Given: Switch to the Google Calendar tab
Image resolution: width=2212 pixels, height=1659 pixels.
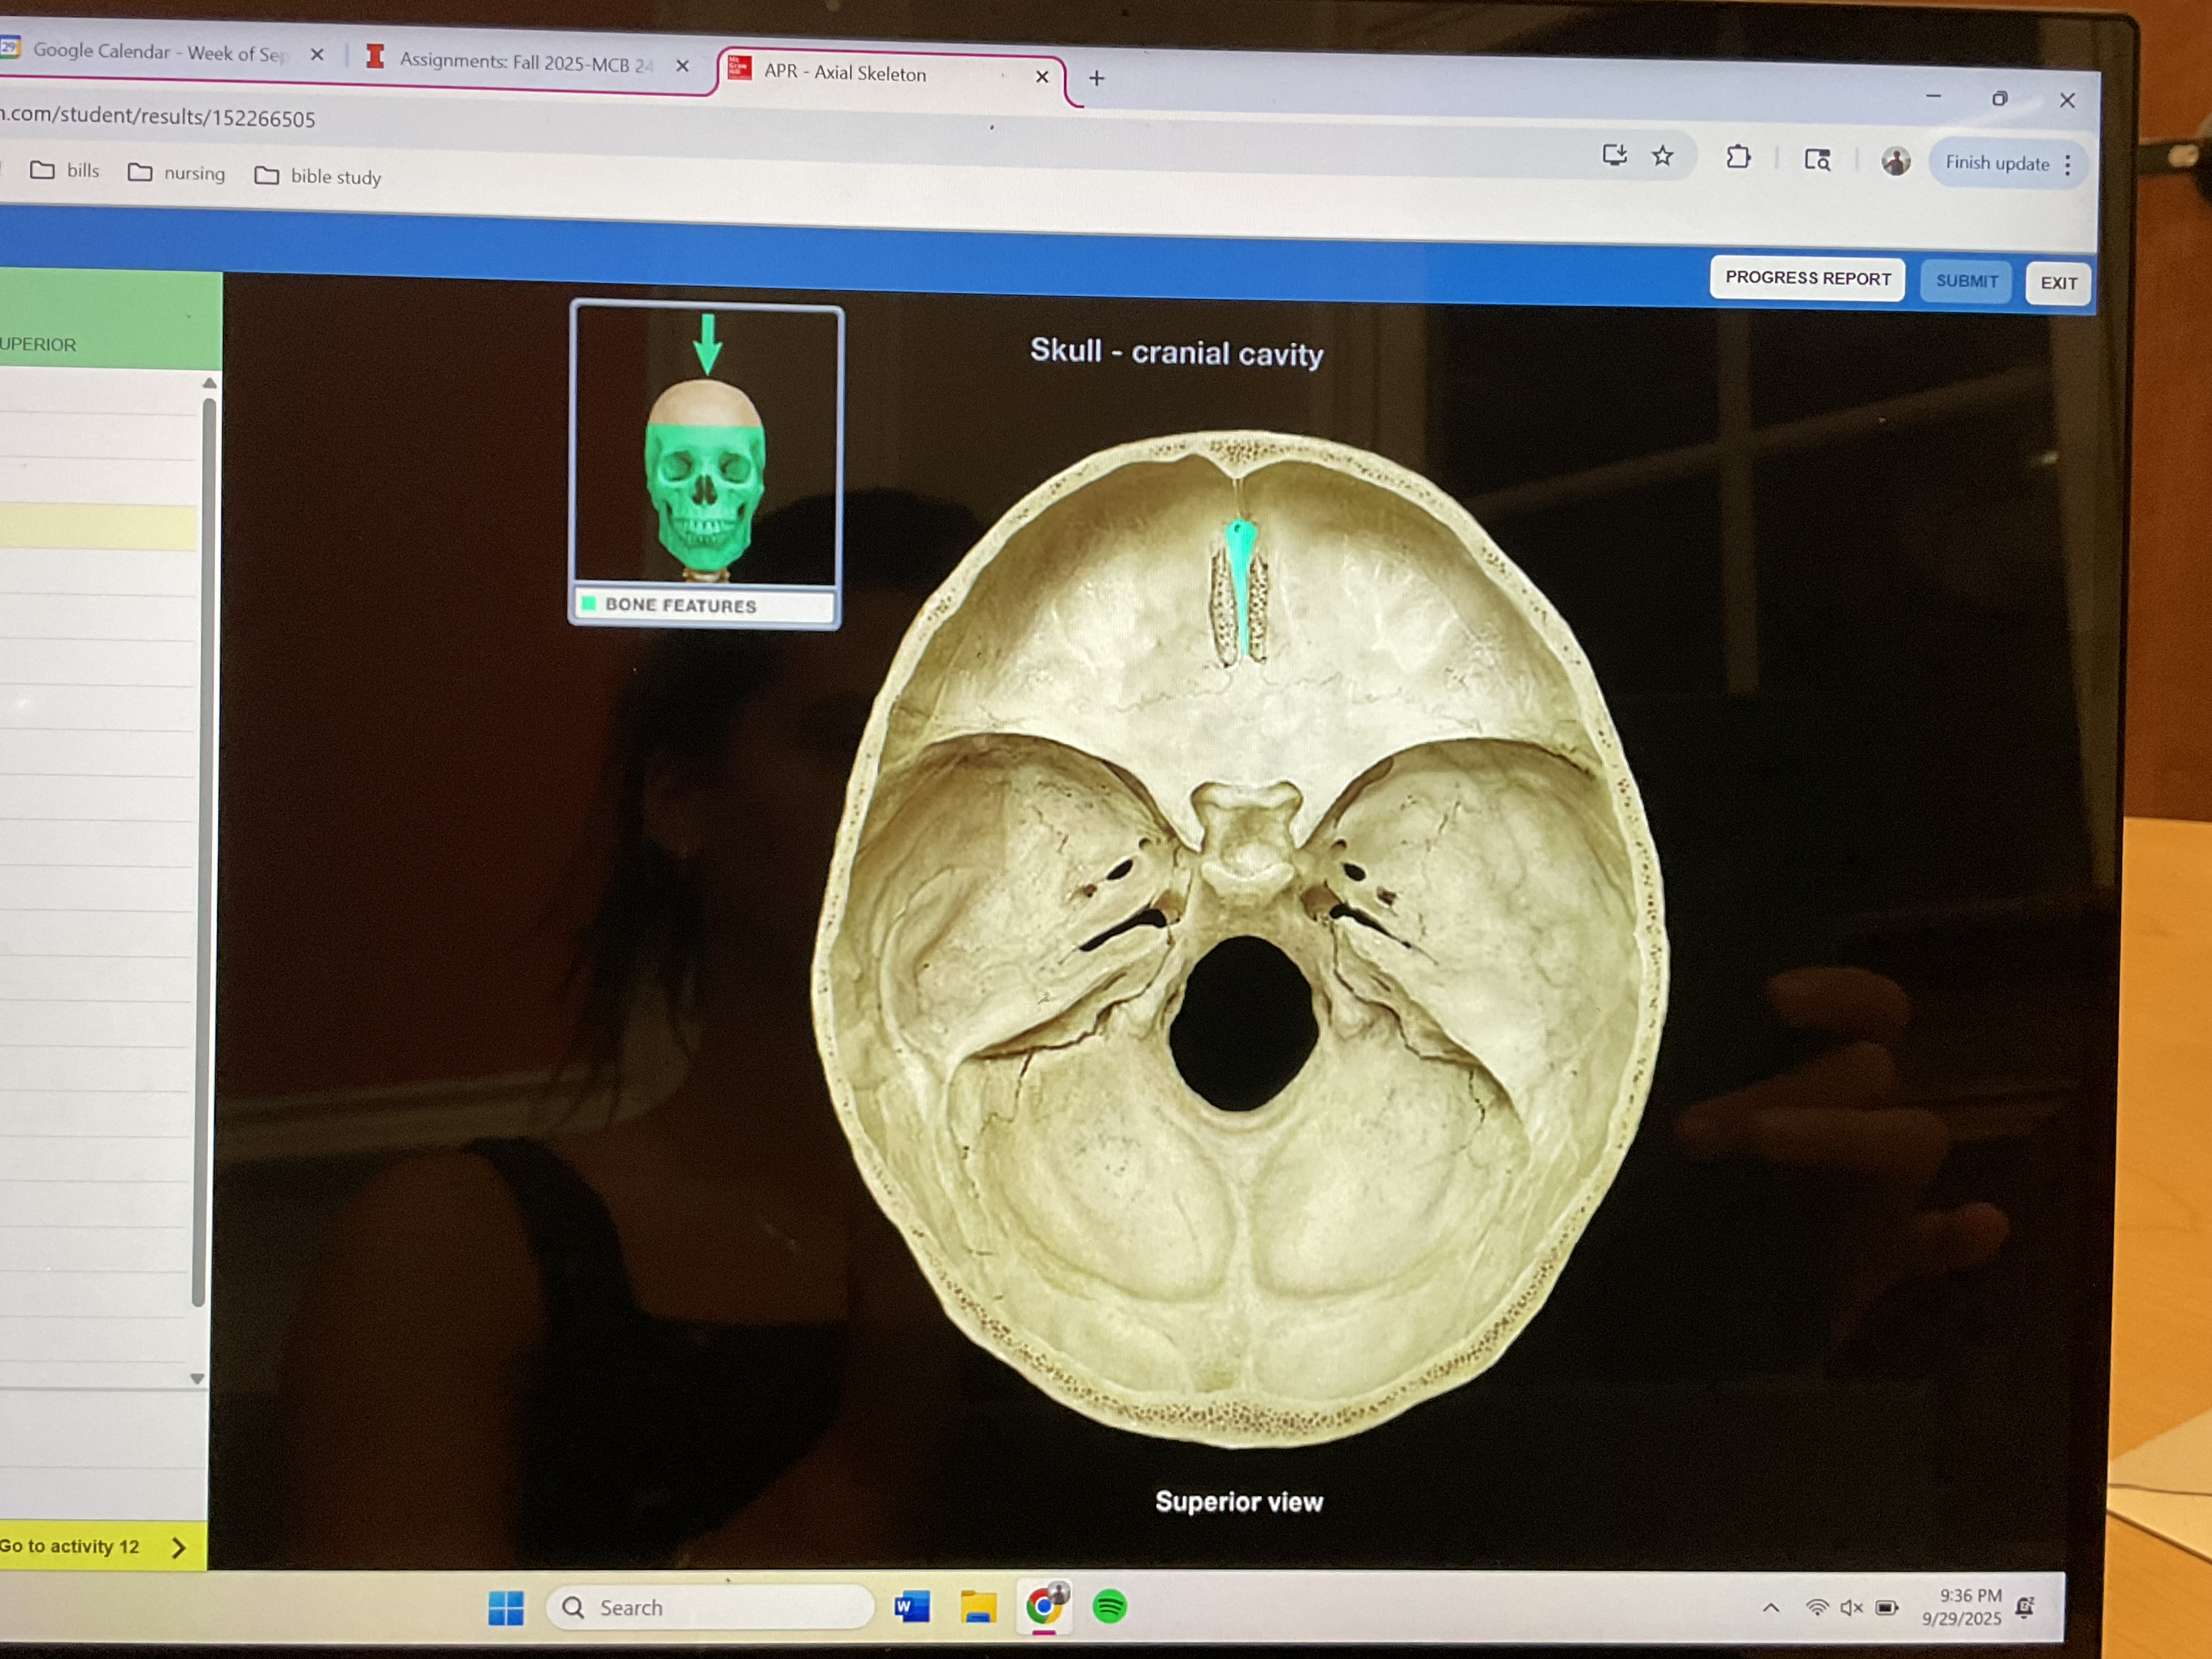Looking at the screenshot, I should [160, 52].
